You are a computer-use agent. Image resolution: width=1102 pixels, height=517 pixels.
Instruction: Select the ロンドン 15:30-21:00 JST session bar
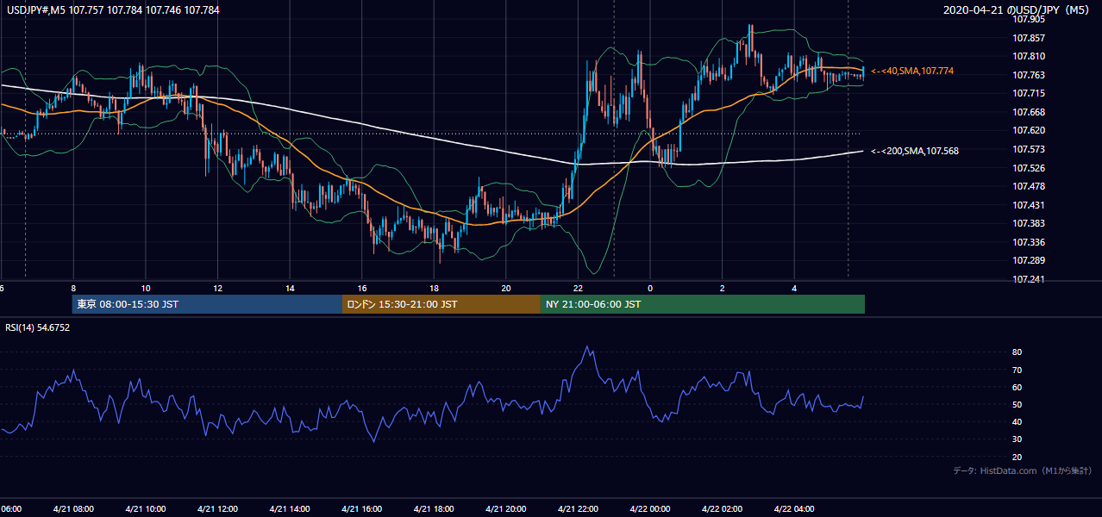point(441,304)
